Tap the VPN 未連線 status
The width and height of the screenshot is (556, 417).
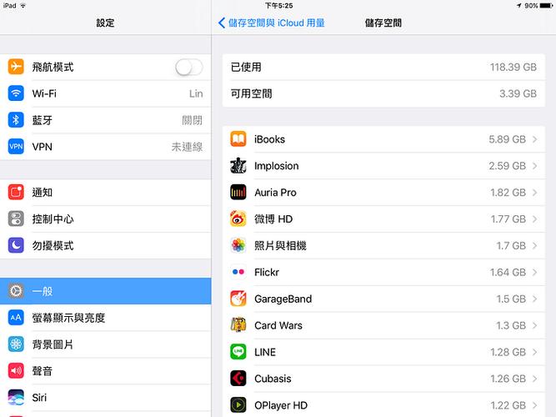click(187, 147)
